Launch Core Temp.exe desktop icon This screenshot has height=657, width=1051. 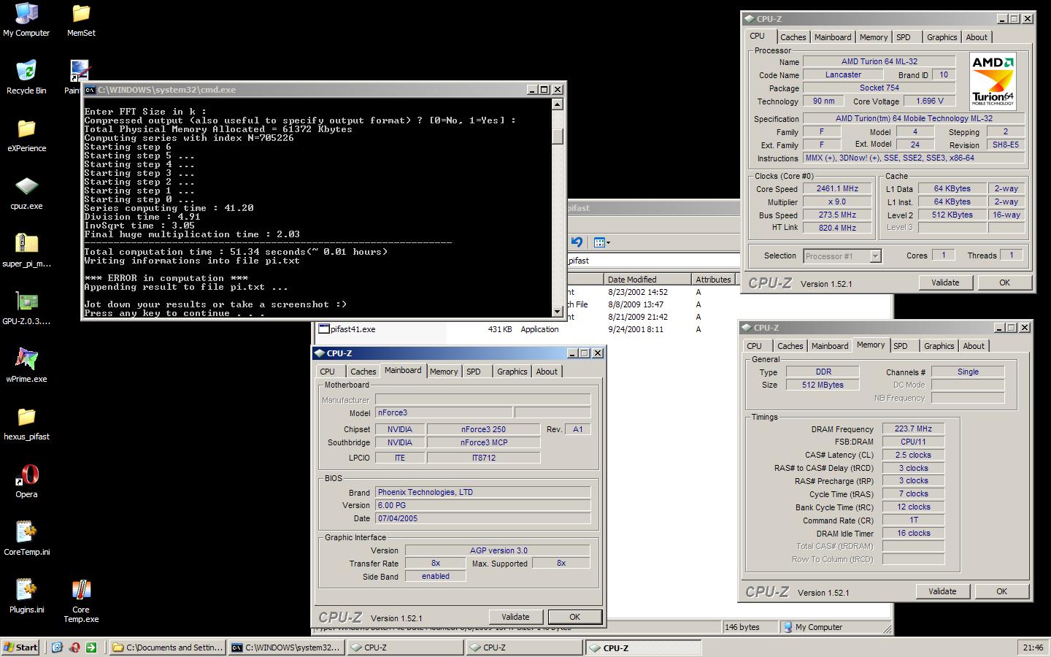click(x=81, y=601)
